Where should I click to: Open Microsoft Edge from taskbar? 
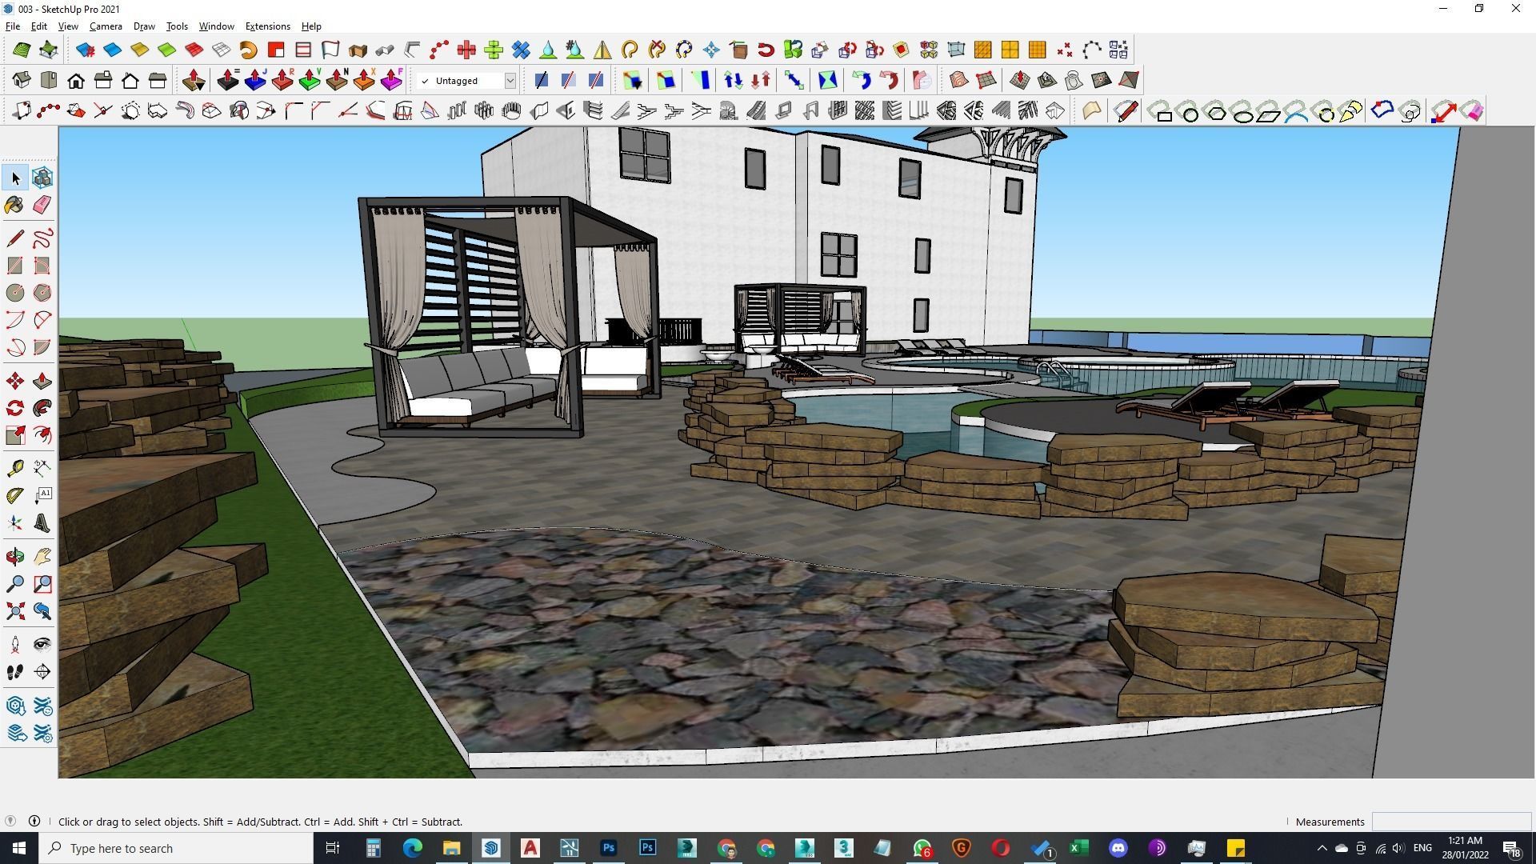[x=412, y=848]
